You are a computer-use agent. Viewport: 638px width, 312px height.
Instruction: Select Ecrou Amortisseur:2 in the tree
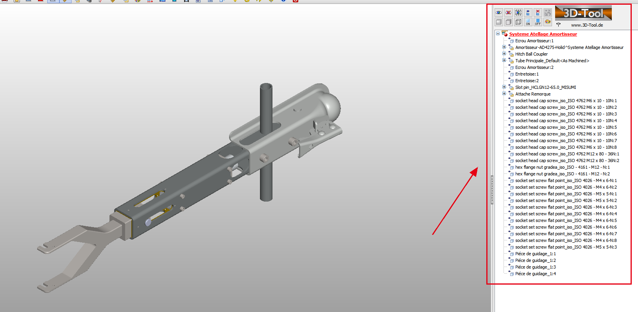pos(534,67)
